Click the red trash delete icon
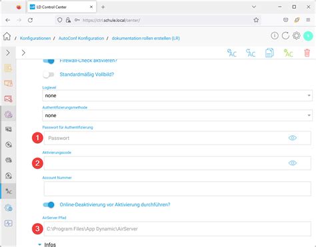Viewport: 316px width, 247px height. [x=307, y=53]
